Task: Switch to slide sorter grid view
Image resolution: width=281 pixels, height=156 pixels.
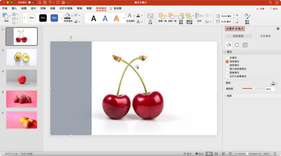Action: [216, 154]
